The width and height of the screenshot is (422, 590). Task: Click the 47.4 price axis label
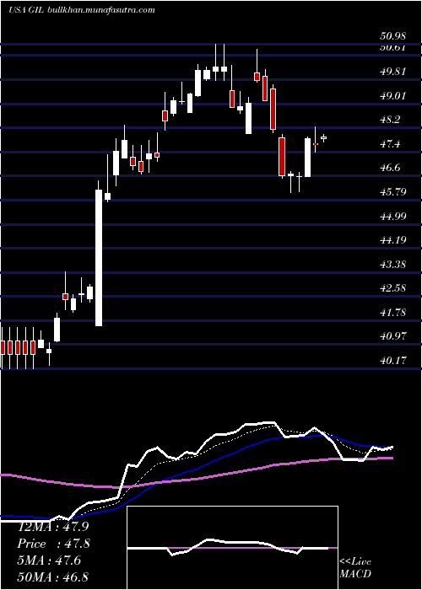point(390,144)
